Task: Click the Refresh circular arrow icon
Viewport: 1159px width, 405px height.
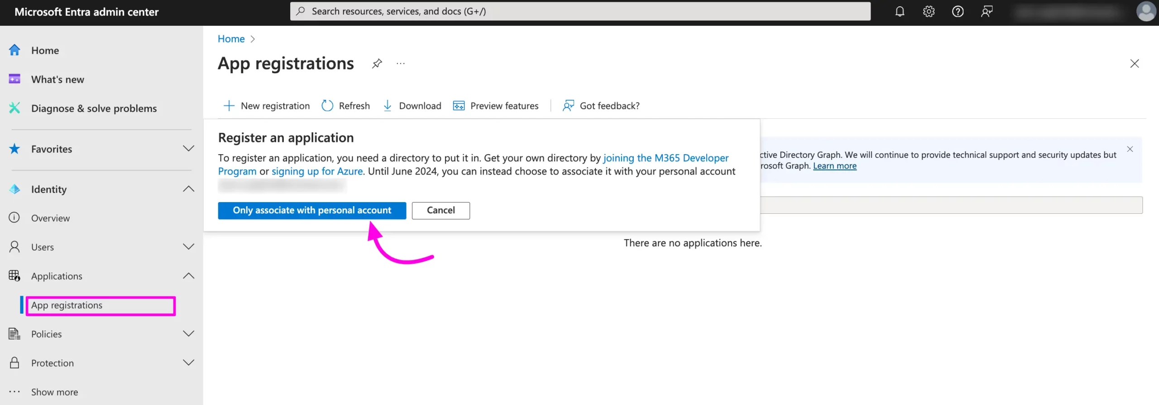Action: coord(327,106)
